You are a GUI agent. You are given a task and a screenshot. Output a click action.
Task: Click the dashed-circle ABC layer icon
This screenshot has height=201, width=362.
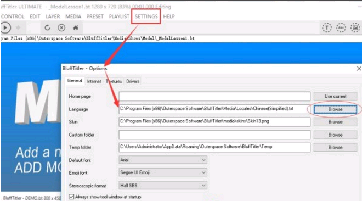[341, 28]
